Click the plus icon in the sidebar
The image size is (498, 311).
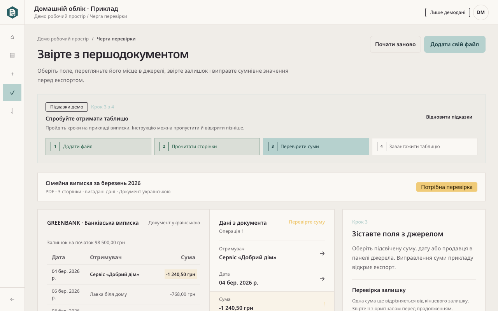(12, 74)
